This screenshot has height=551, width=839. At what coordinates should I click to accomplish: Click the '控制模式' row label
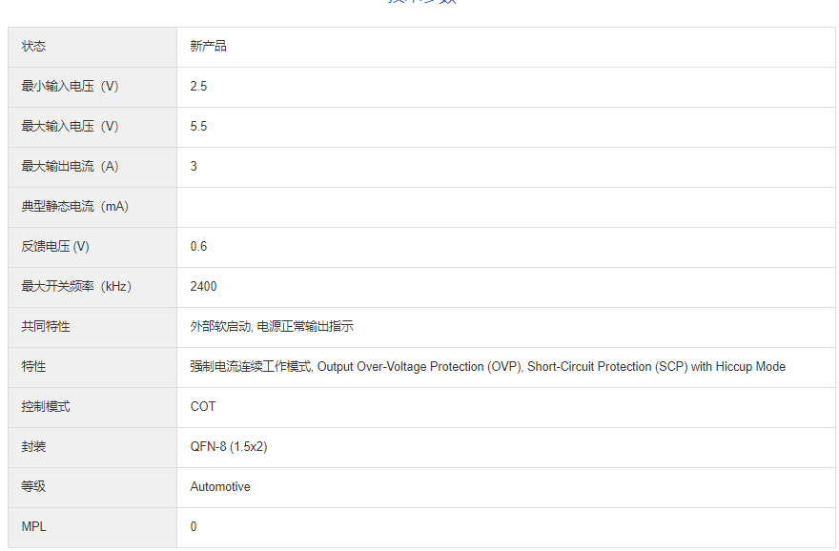[46, 407]
